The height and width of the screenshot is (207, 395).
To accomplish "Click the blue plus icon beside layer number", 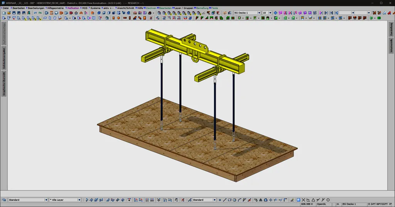I will pos(276,13).
